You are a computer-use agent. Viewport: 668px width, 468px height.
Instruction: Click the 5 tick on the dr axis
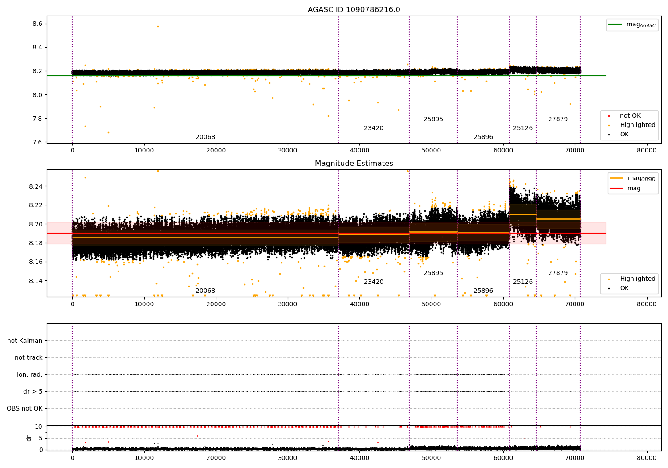pyautogui.click(x=41, y=438)
